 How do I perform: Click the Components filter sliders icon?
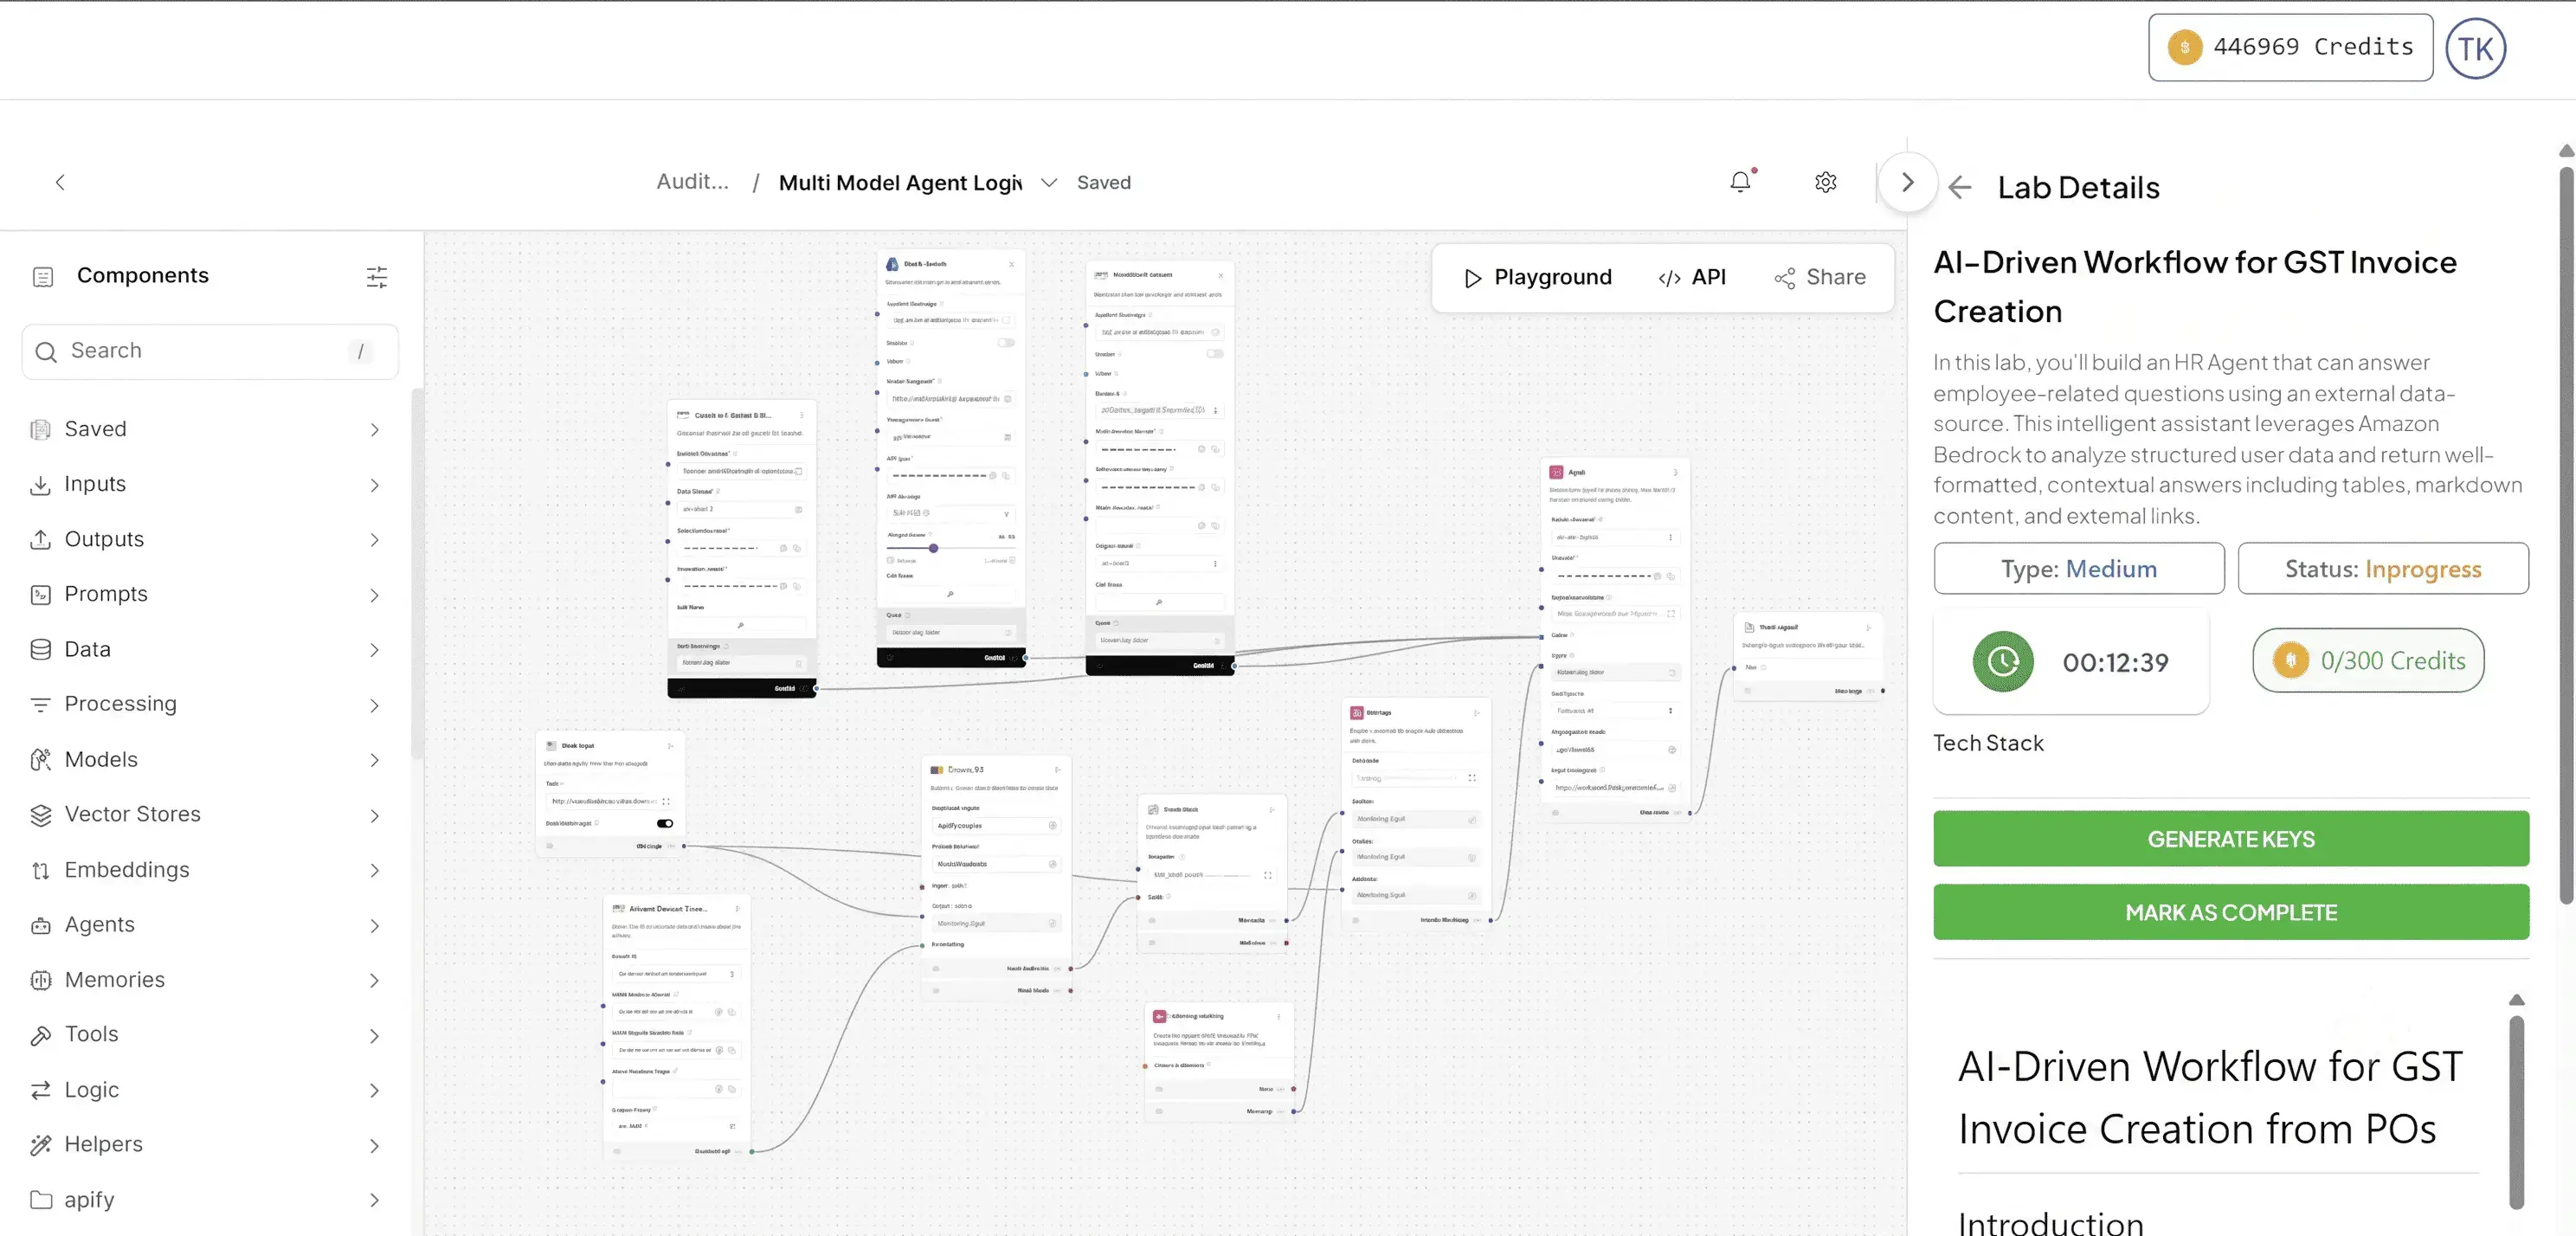[376, 277]
